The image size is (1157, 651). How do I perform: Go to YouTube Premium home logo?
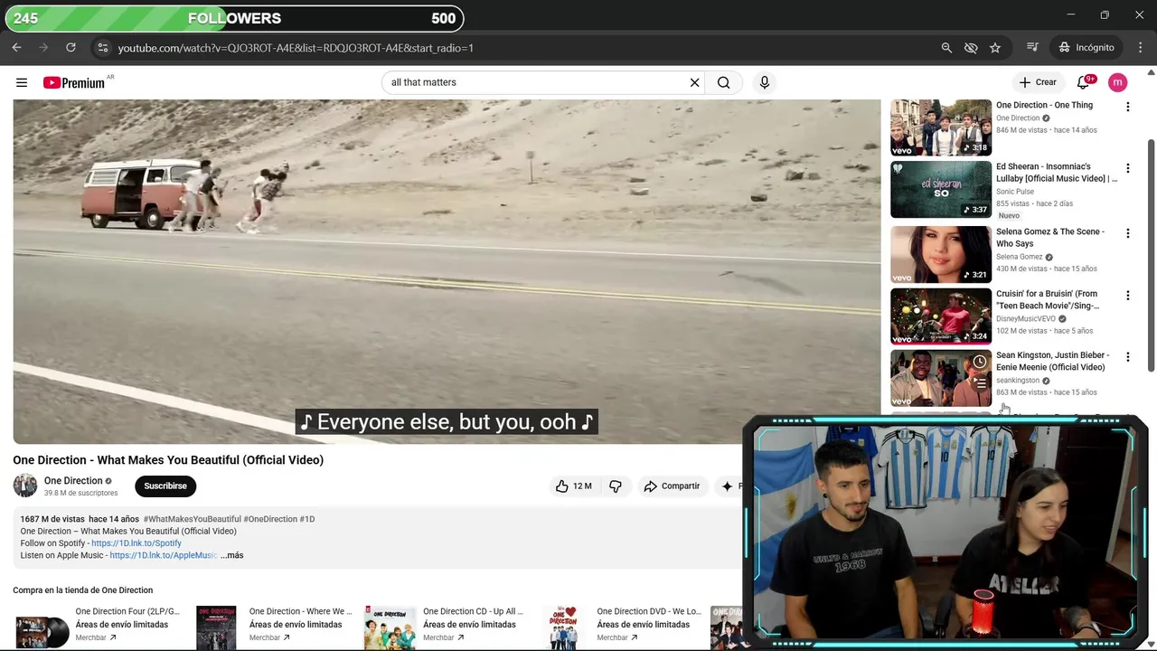74,82
